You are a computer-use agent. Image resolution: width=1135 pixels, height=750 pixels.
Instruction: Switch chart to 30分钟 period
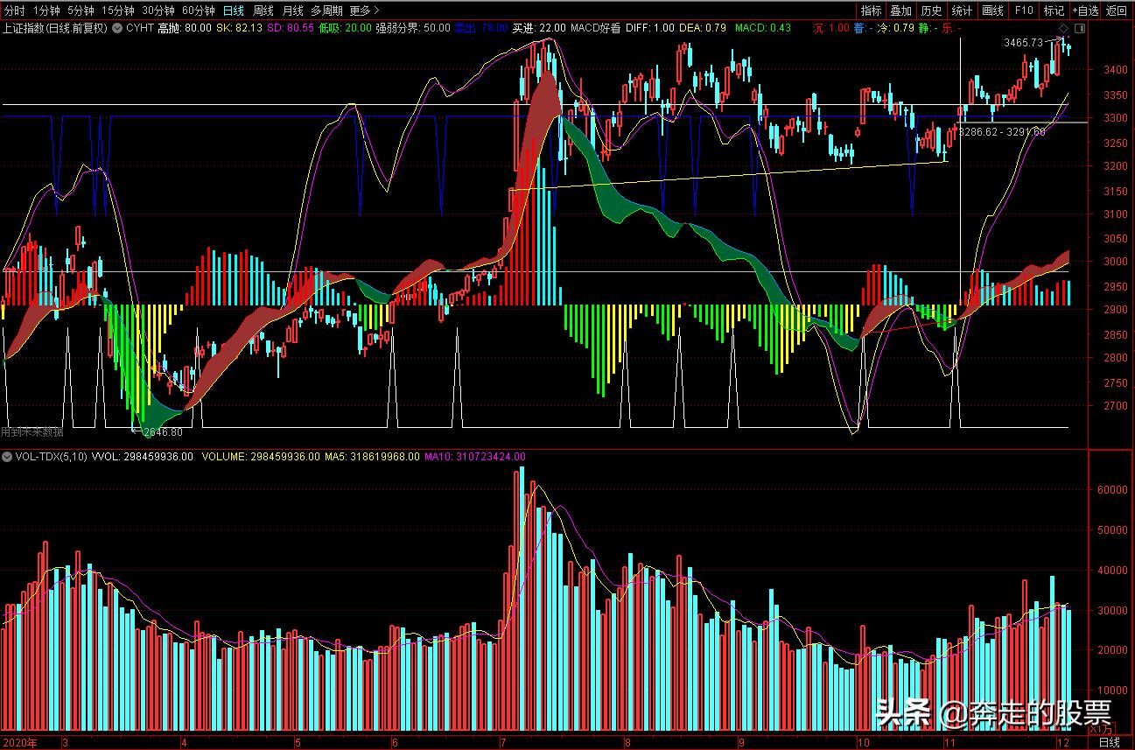pos(158,11)
